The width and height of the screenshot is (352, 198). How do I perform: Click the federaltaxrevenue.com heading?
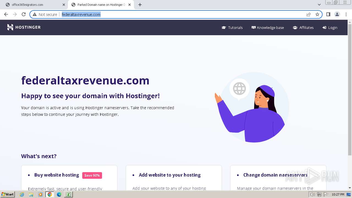coord(85,80)
